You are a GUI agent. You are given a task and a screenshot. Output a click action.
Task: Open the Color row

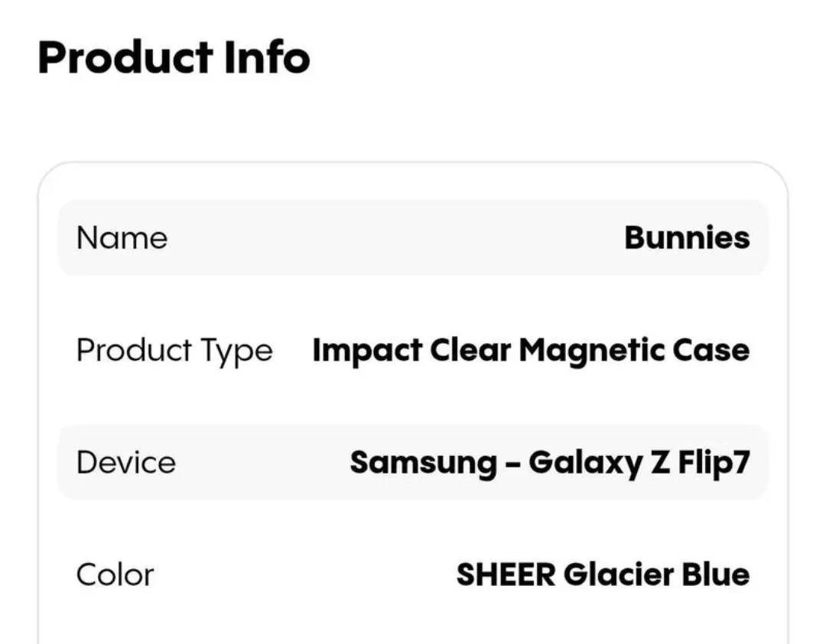click(413, 574)
